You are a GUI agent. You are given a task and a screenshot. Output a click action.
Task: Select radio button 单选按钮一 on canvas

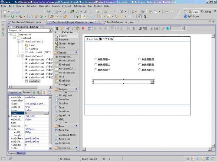tap(102, 59)
